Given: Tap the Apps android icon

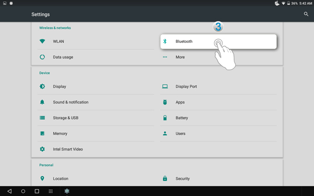Looking at the screenshot, I should (x=165, y=102).
